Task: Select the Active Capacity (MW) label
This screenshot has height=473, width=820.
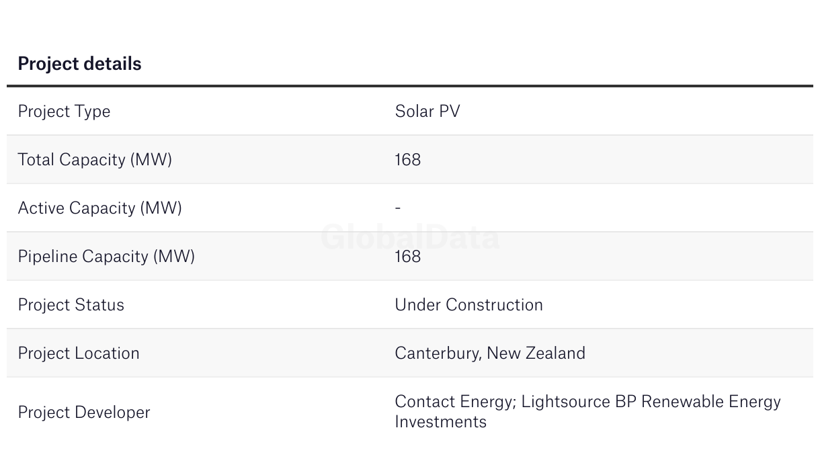Action: tap(100, 208)
